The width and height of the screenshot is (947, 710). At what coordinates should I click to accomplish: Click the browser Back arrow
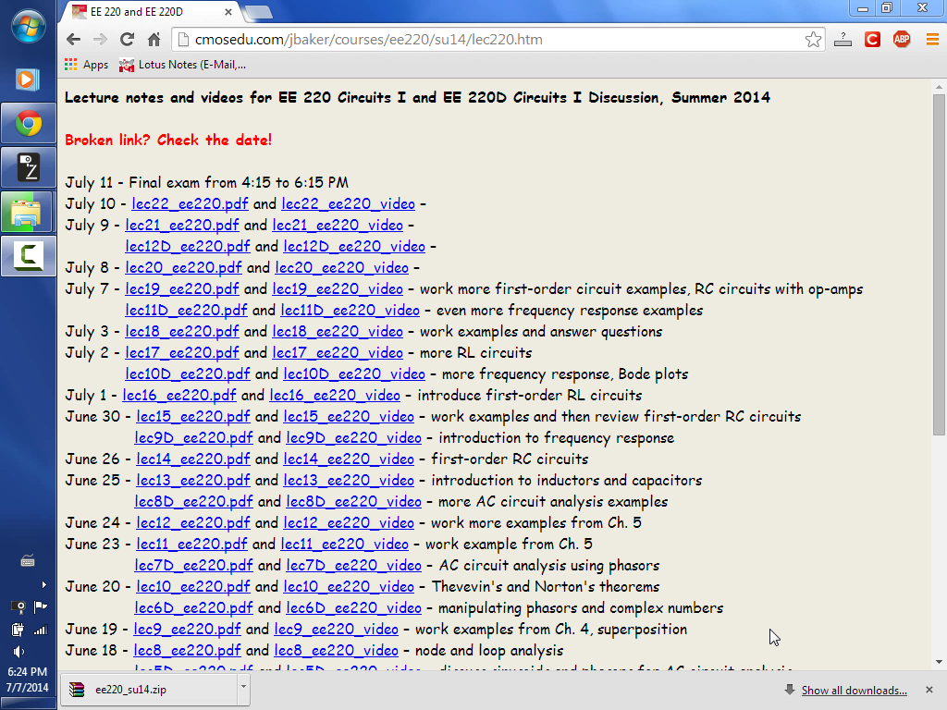(74, 40)
